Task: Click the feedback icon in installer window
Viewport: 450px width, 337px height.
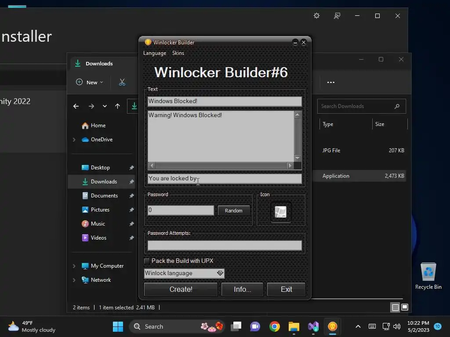Action: [x=337, y=16]
